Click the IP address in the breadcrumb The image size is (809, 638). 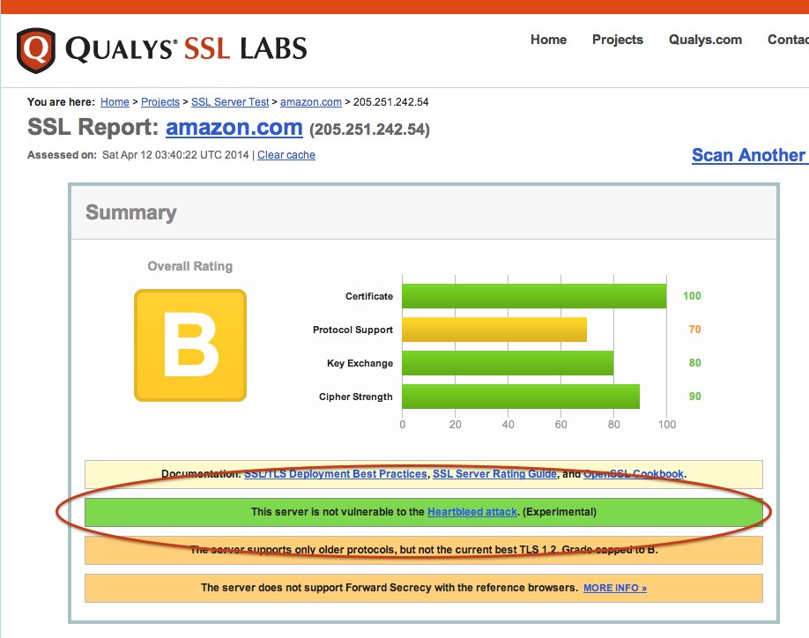click(390, 102)
